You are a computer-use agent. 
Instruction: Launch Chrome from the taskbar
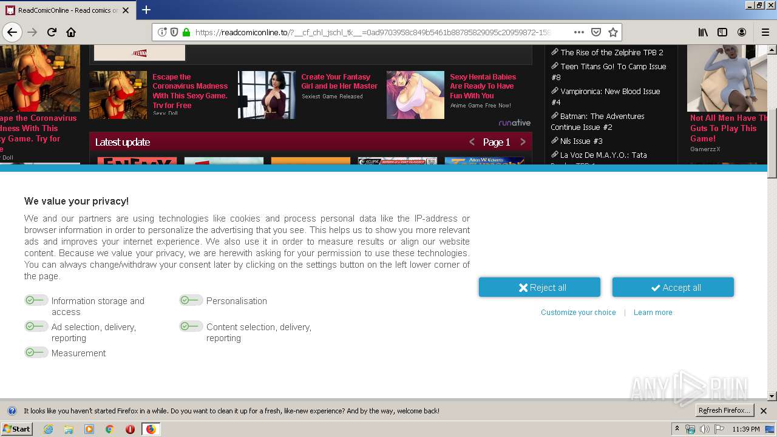pyautogui.click(x=109, y=429)
